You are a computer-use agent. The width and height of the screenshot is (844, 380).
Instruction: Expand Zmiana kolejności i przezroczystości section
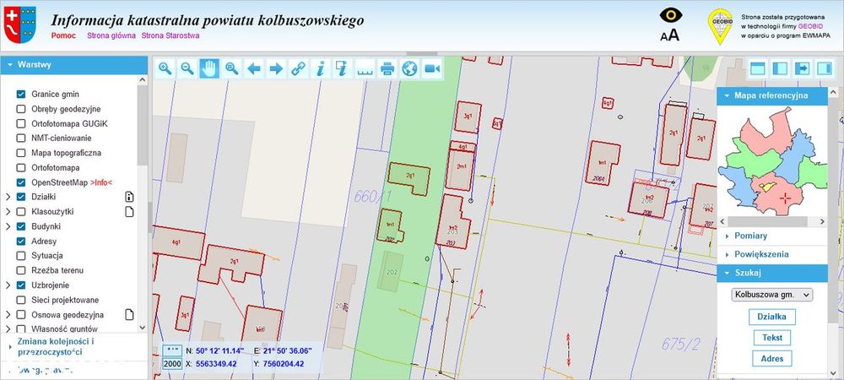pyautogui.click(x=73, y=346)
